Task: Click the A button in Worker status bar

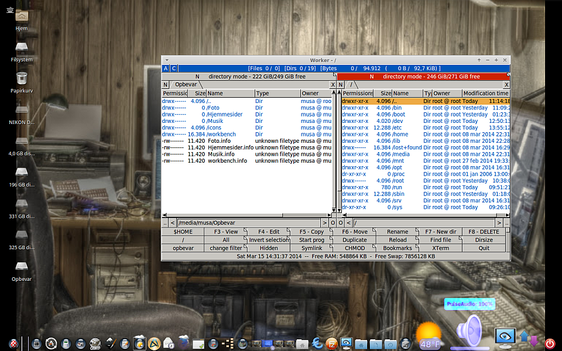Action: (x=166, y=68)
